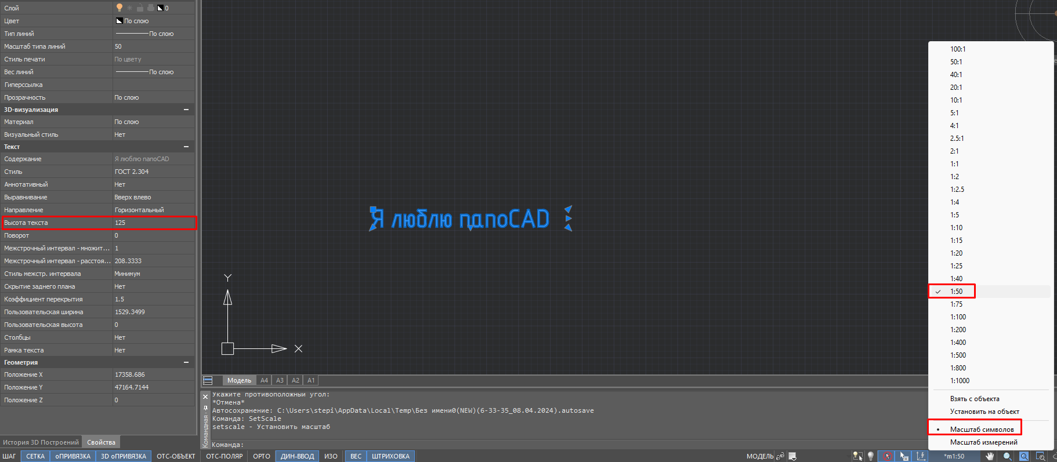Viewport: 1057px width, 462px height.
Task: Toggle ОРТО orthogonal mode
Action: click(262, 456)
